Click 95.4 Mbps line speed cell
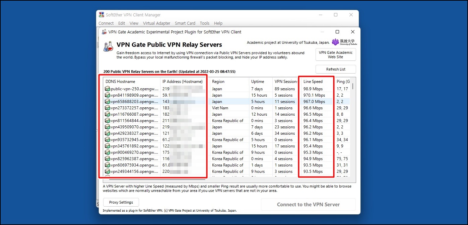Image resolution: width=468 pixels, height=225 pixels. click(313, 146)
